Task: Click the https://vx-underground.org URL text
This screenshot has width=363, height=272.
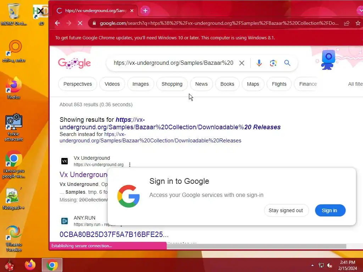Action: 99,165
